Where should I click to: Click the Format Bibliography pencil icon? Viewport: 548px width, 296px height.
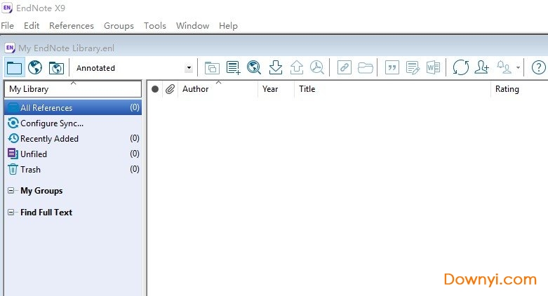coord(413,67)
